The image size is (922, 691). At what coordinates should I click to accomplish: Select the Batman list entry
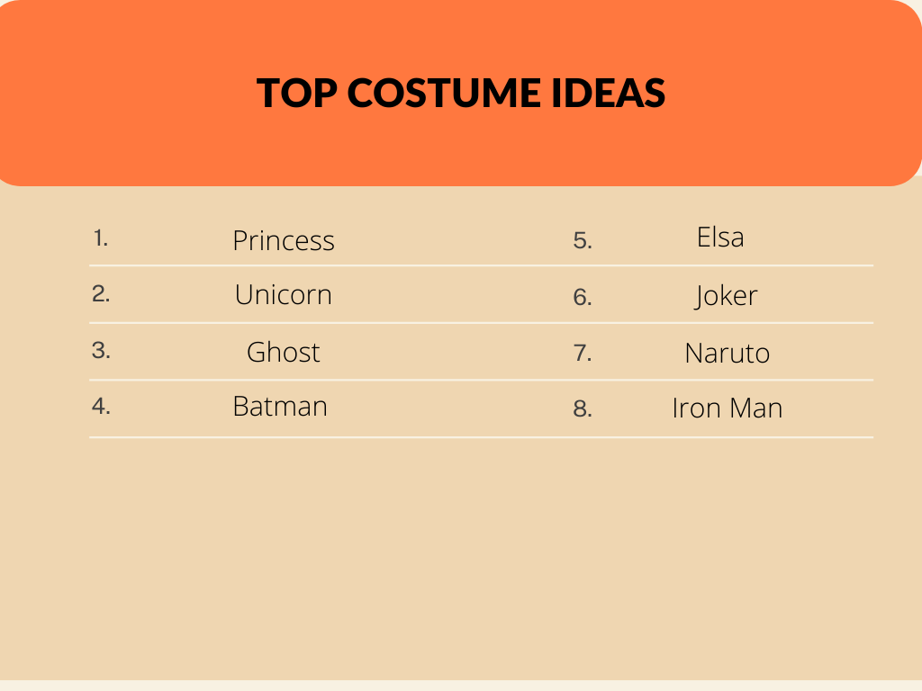280,407
